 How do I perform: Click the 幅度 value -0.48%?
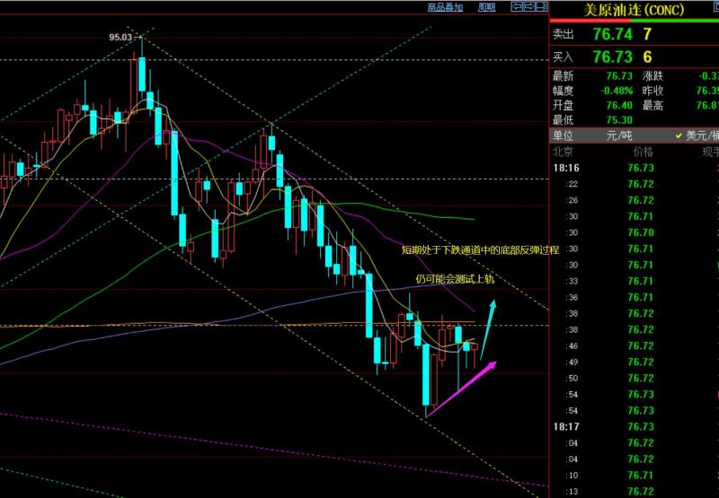[617, 91]
